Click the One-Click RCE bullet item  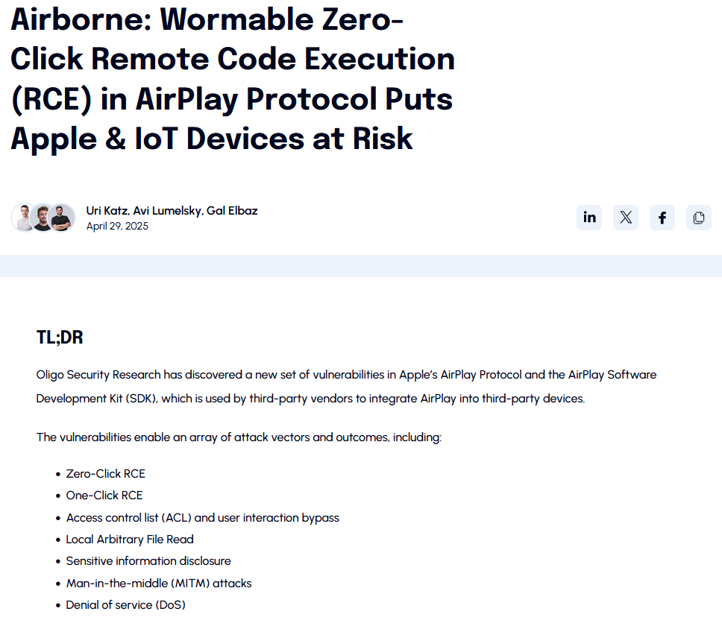coord(104,495)
